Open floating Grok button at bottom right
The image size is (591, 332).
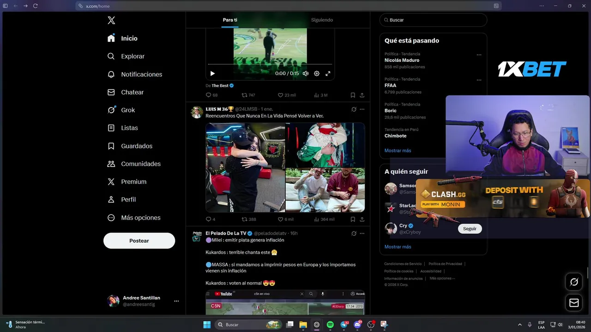(574, 282)
